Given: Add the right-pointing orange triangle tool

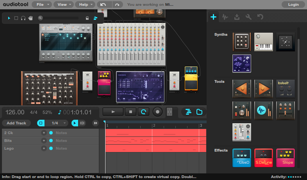Looking at the screenshot, I should pos(264,89).
